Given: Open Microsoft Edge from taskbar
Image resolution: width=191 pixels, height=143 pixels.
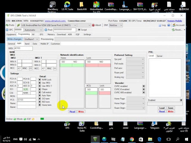Looking at the screenshot, I should [159, 139].
